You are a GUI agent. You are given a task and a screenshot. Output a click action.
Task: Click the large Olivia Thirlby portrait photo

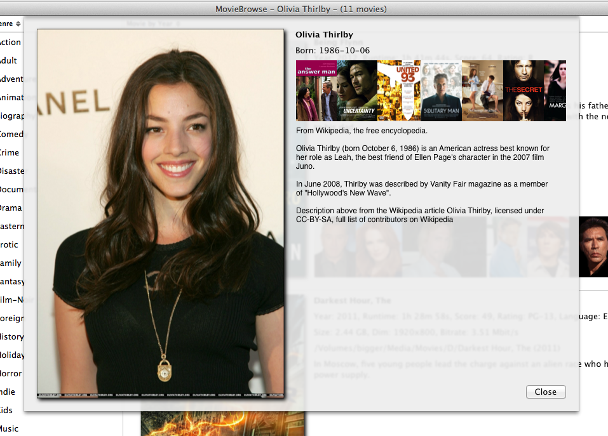[160, 214]
